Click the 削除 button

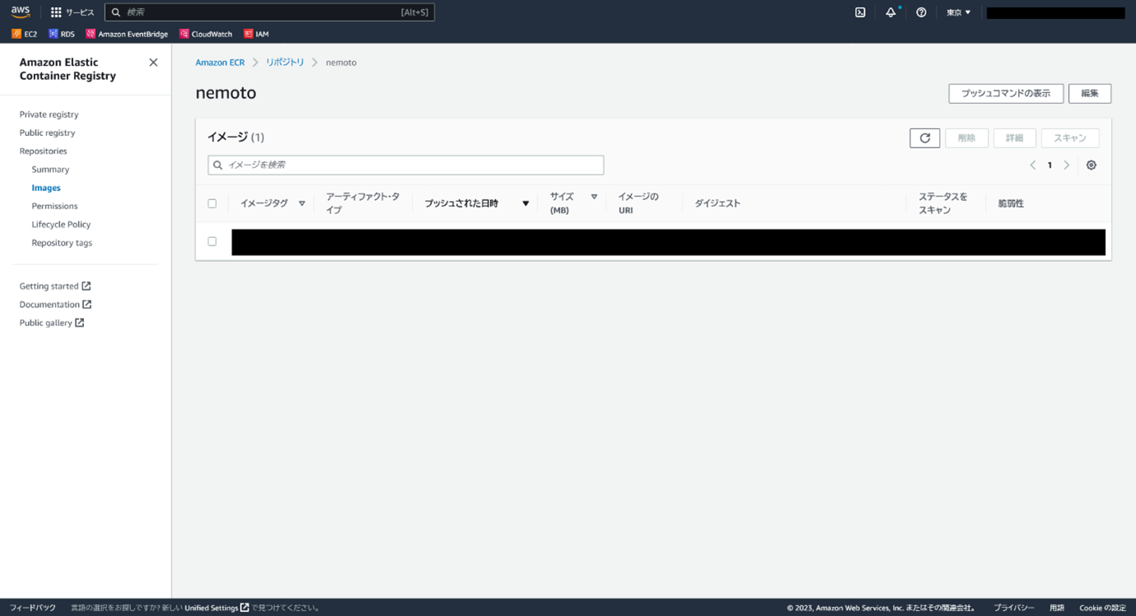pyautogui.click(x=966, y=138)
